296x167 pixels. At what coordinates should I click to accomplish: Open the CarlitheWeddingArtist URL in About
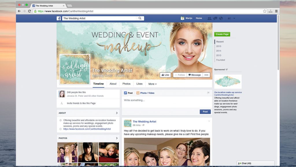(x=87, y=129)
